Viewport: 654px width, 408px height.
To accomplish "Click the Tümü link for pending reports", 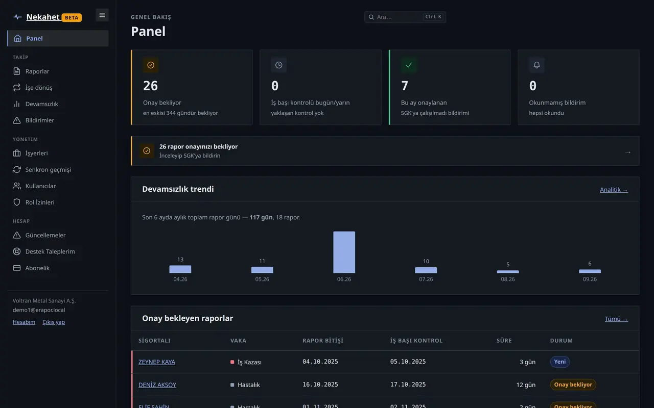I will (x=616, y=319).
